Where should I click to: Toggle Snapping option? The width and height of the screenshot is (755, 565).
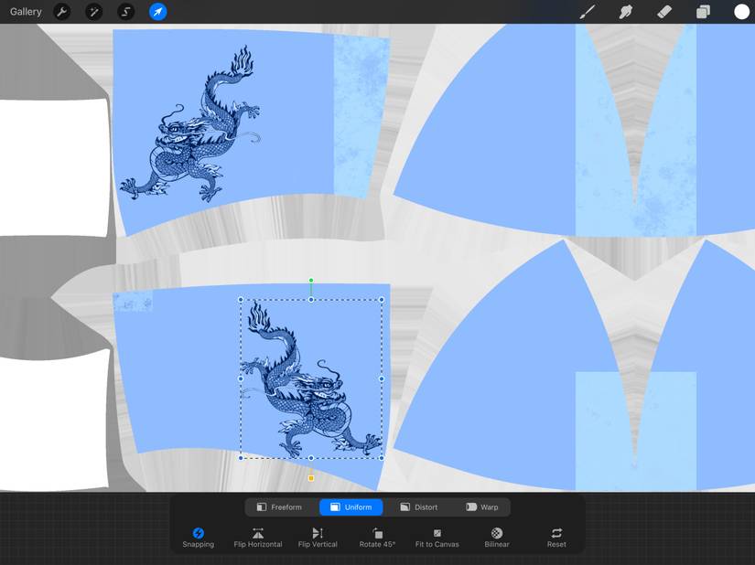click(199, 538)
